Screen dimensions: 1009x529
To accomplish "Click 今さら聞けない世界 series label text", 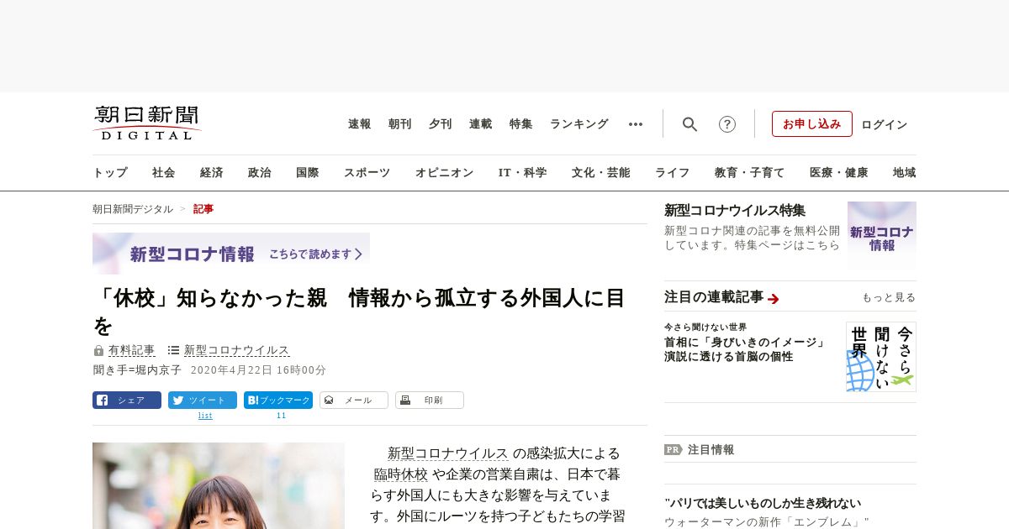I will click(x=705, y=327).
